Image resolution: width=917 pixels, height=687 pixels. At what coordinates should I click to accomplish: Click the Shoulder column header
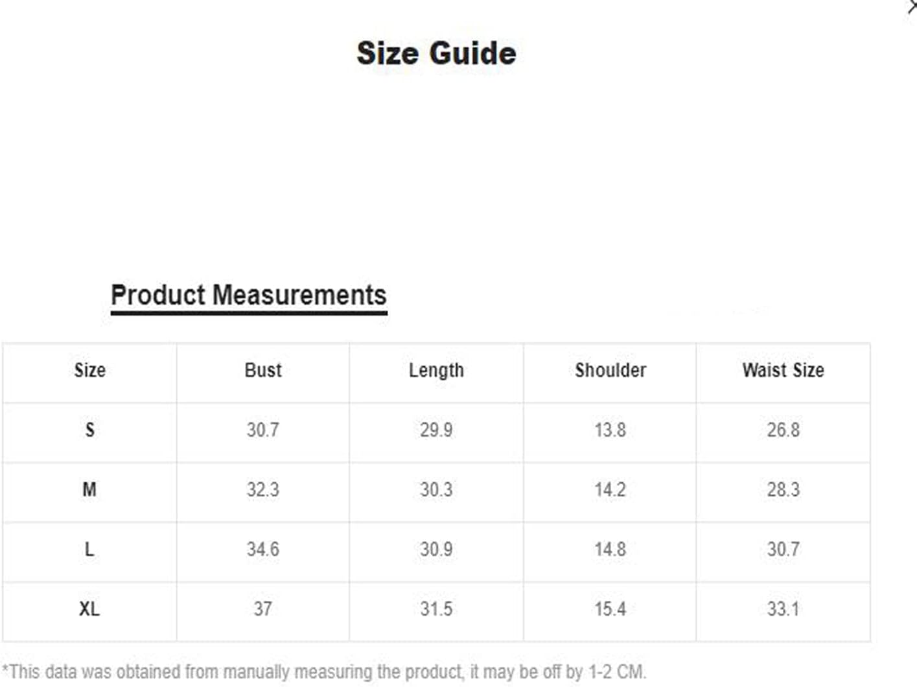[x=610, y=370]
